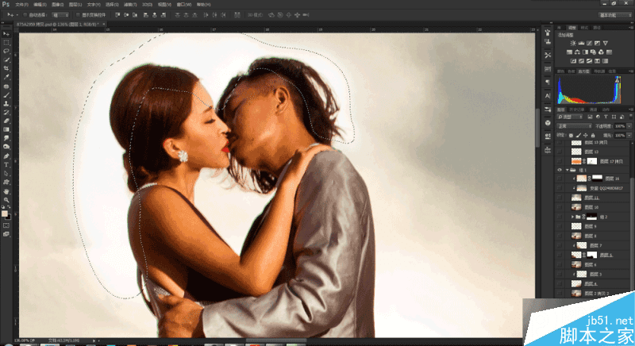Open the auto-select target dropdown
This screenshot has height=346, width=635.
coord(61,15)
